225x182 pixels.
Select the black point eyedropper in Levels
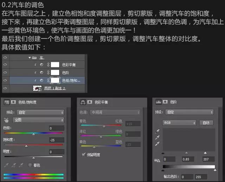(x=157, y=131)
